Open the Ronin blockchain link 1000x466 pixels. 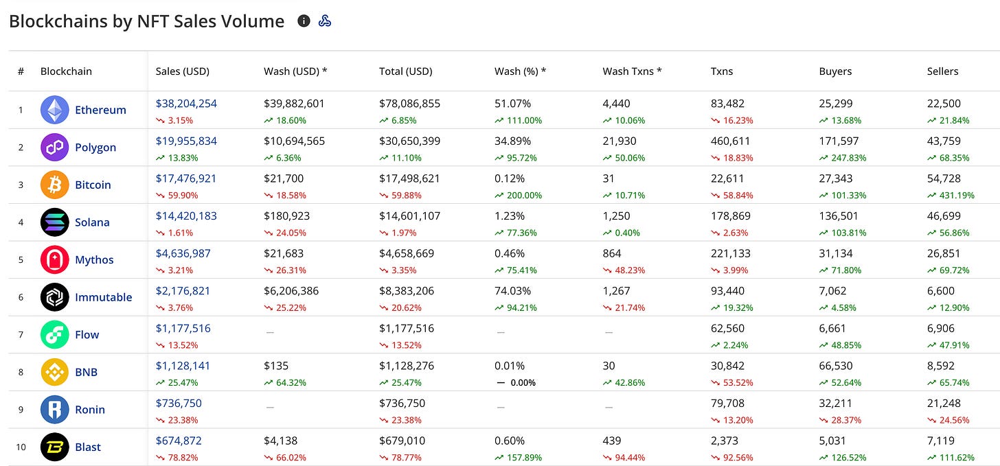(x=90, y=410)
